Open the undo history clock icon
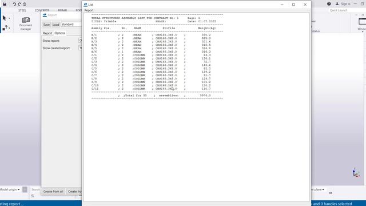366x206 pixels. (25, 4)
